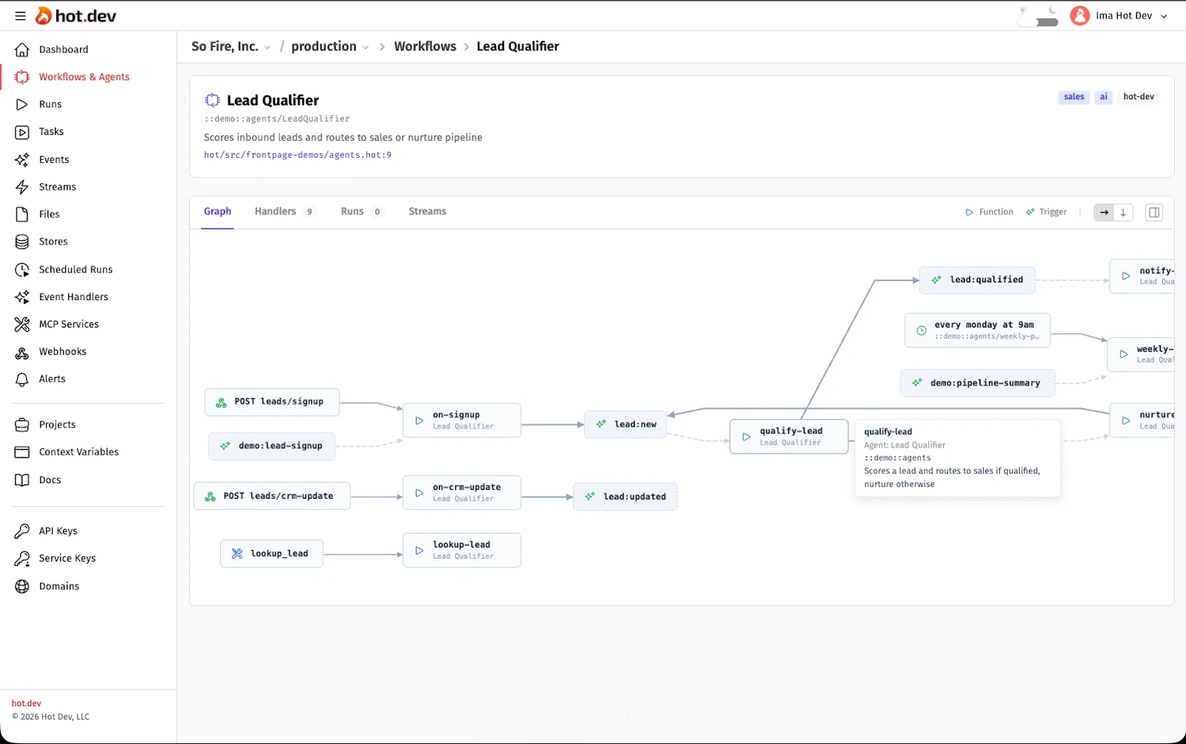Open the hamburger menu icon

click(x=20, y=16)
